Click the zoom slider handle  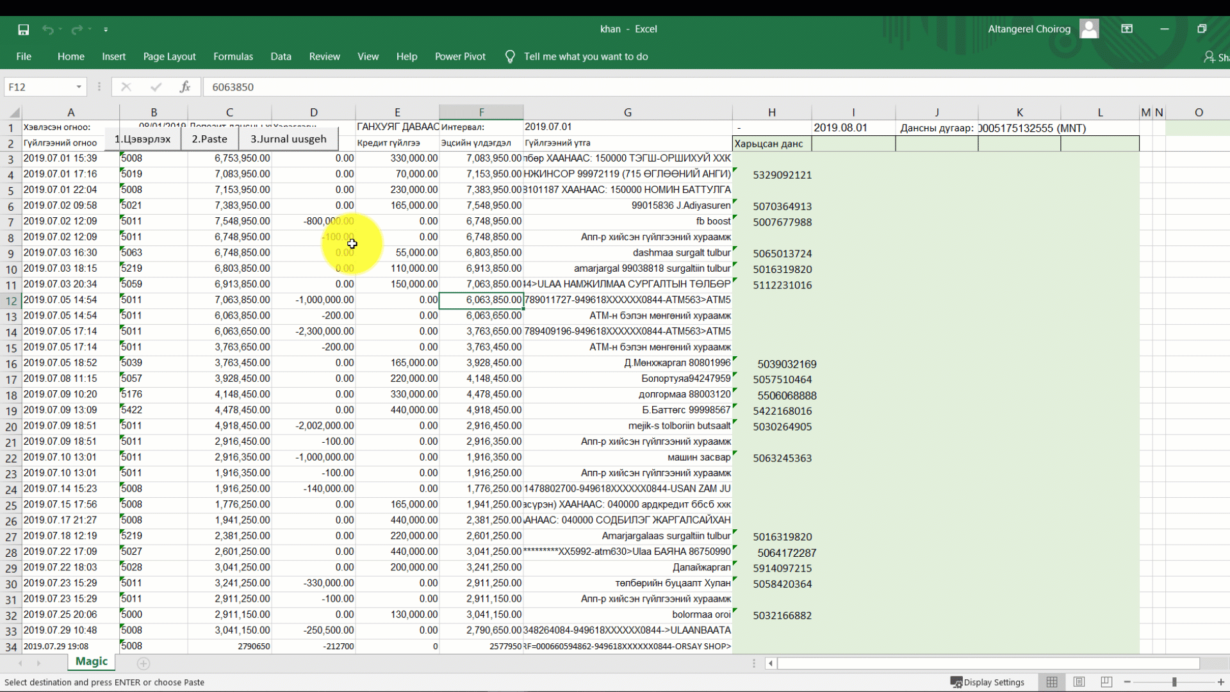coord(1174,682)
